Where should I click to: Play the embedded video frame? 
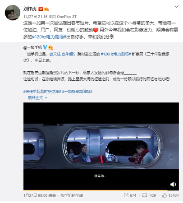coord(101,146)
